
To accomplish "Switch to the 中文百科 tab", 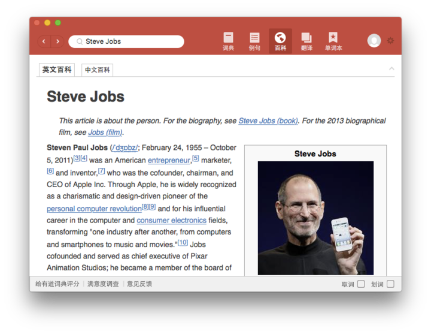I will [97, 70].
